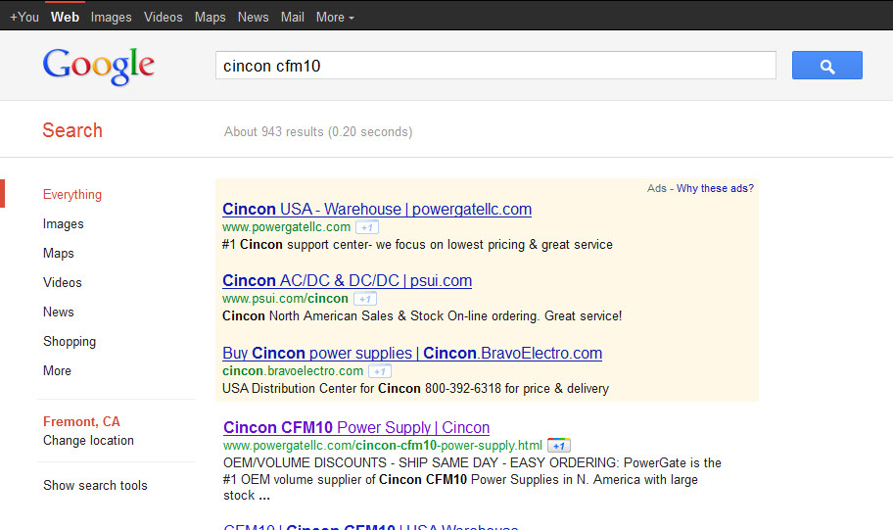Click +1 button beside cincon.bravoelectro.com
893x530 pixels.
(x=380, y=371)
